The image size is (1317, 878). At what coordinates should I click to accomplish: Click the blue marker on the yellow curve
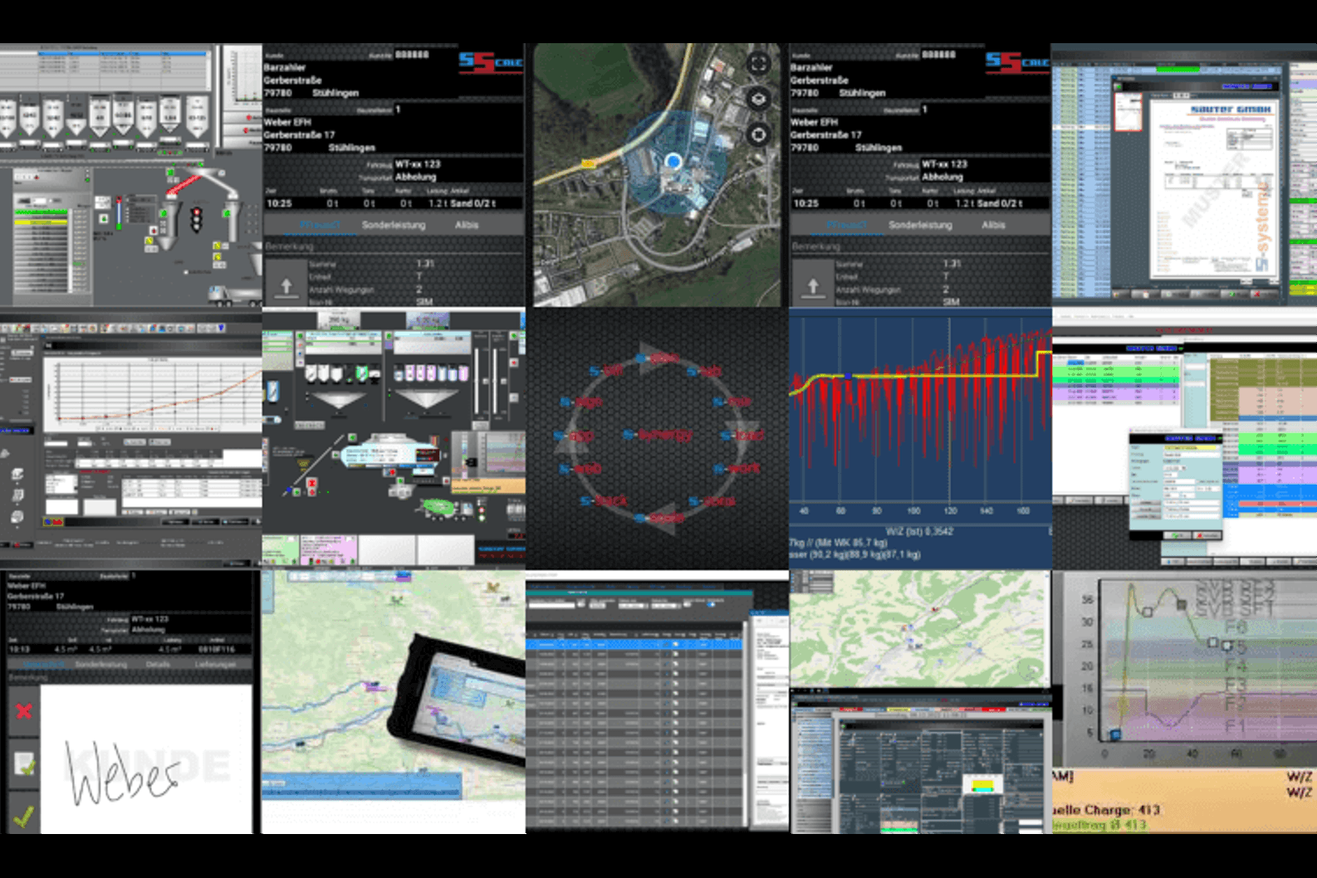point(848,376)
